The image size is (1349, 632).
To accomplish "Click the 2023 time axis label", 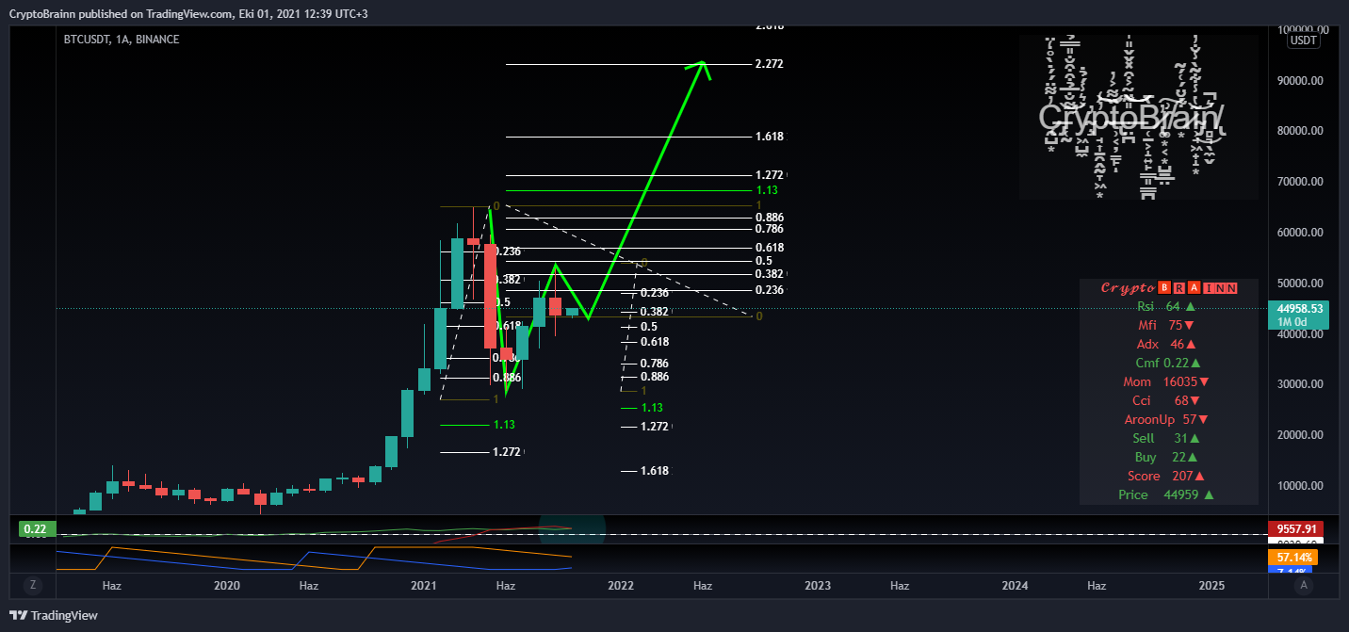I will 818,586.
